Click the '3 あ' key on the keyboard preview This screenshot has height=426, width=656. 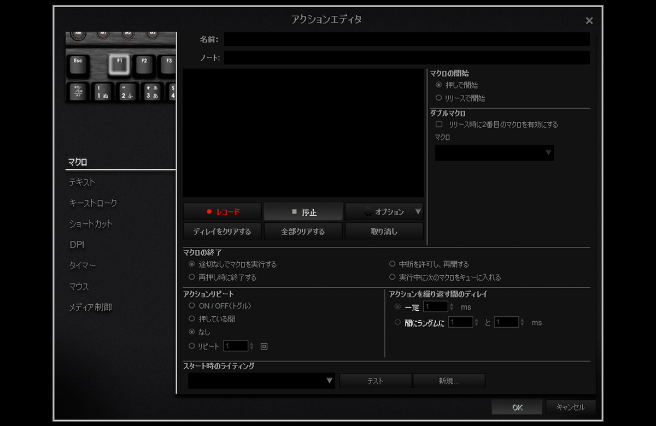(153, 92)
